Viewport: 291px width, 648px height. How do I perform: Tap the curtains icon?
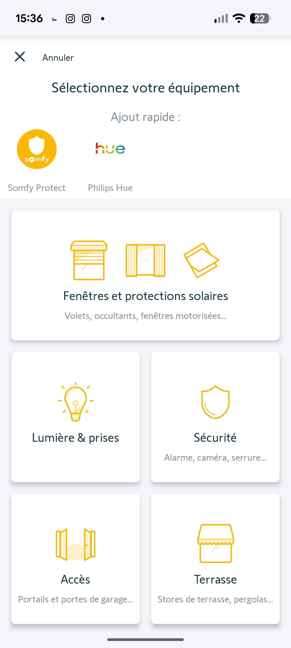[145, 260]
